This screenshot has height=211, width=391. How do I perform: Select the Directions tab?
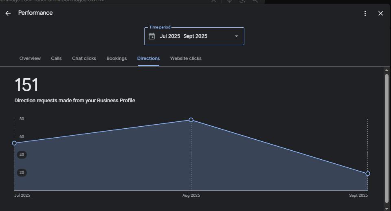tap(148, 58)
